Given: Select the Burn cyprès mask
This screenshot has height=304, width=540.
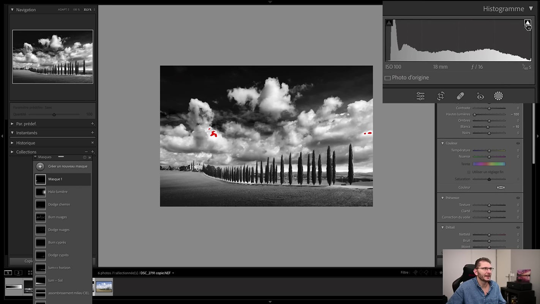Looking at the screenshot, I should (x=63, y=242).
